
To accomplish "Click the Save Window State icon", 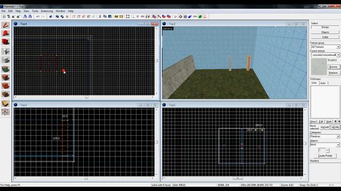I will tap(30, 16).
